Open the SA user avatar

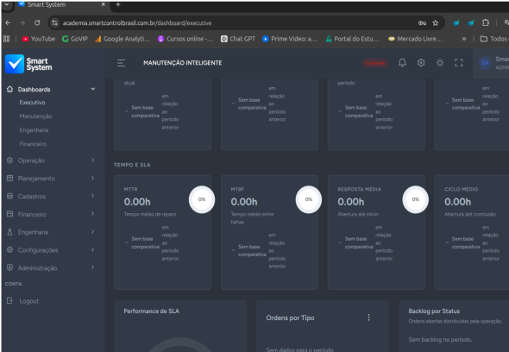pyautogui.click(x=485, y=63)
